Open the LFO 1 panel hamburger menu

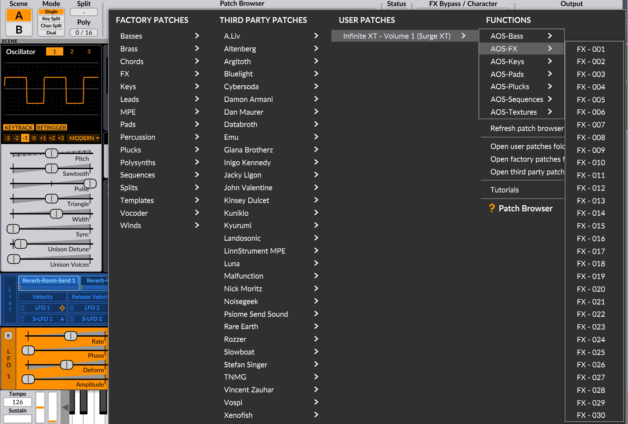pos(8,336)
